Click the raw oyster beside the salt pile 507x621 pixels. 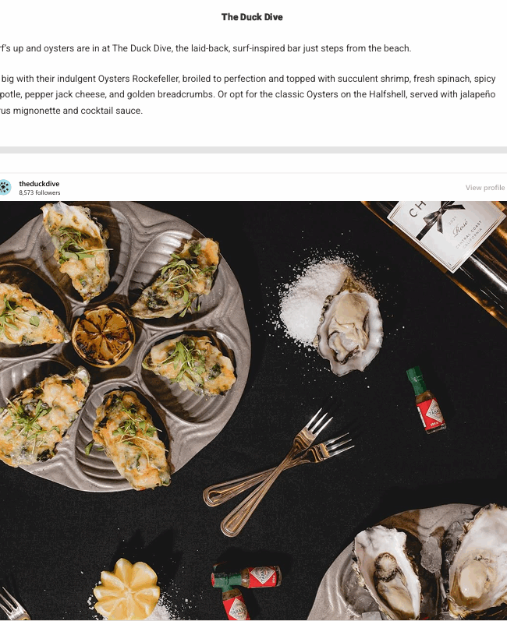(x=349, y=332)
